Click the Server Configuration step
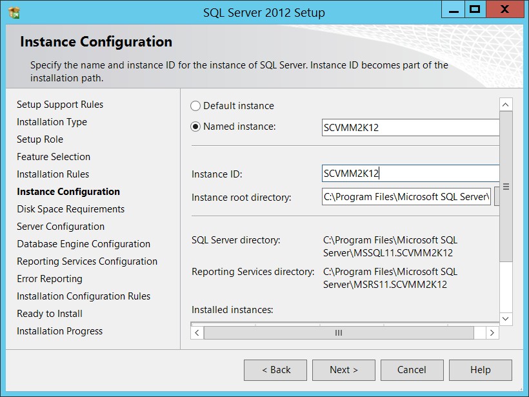Image resolution: width=529 pixels, height=397 pixels. (x=61, y=227)
